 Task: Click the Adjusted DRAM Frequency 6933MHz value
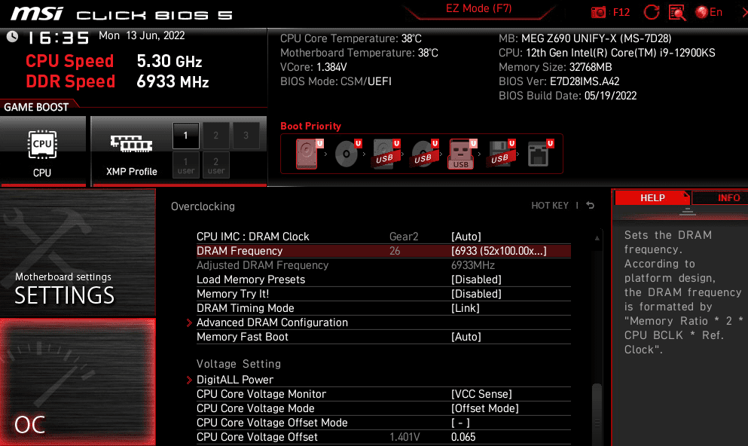click(473, 265)
